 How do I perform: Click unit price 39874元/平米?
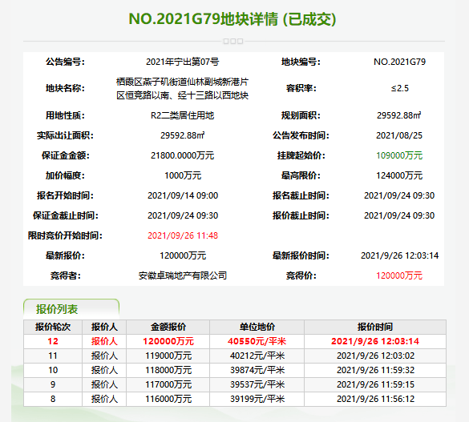point(257,370)
